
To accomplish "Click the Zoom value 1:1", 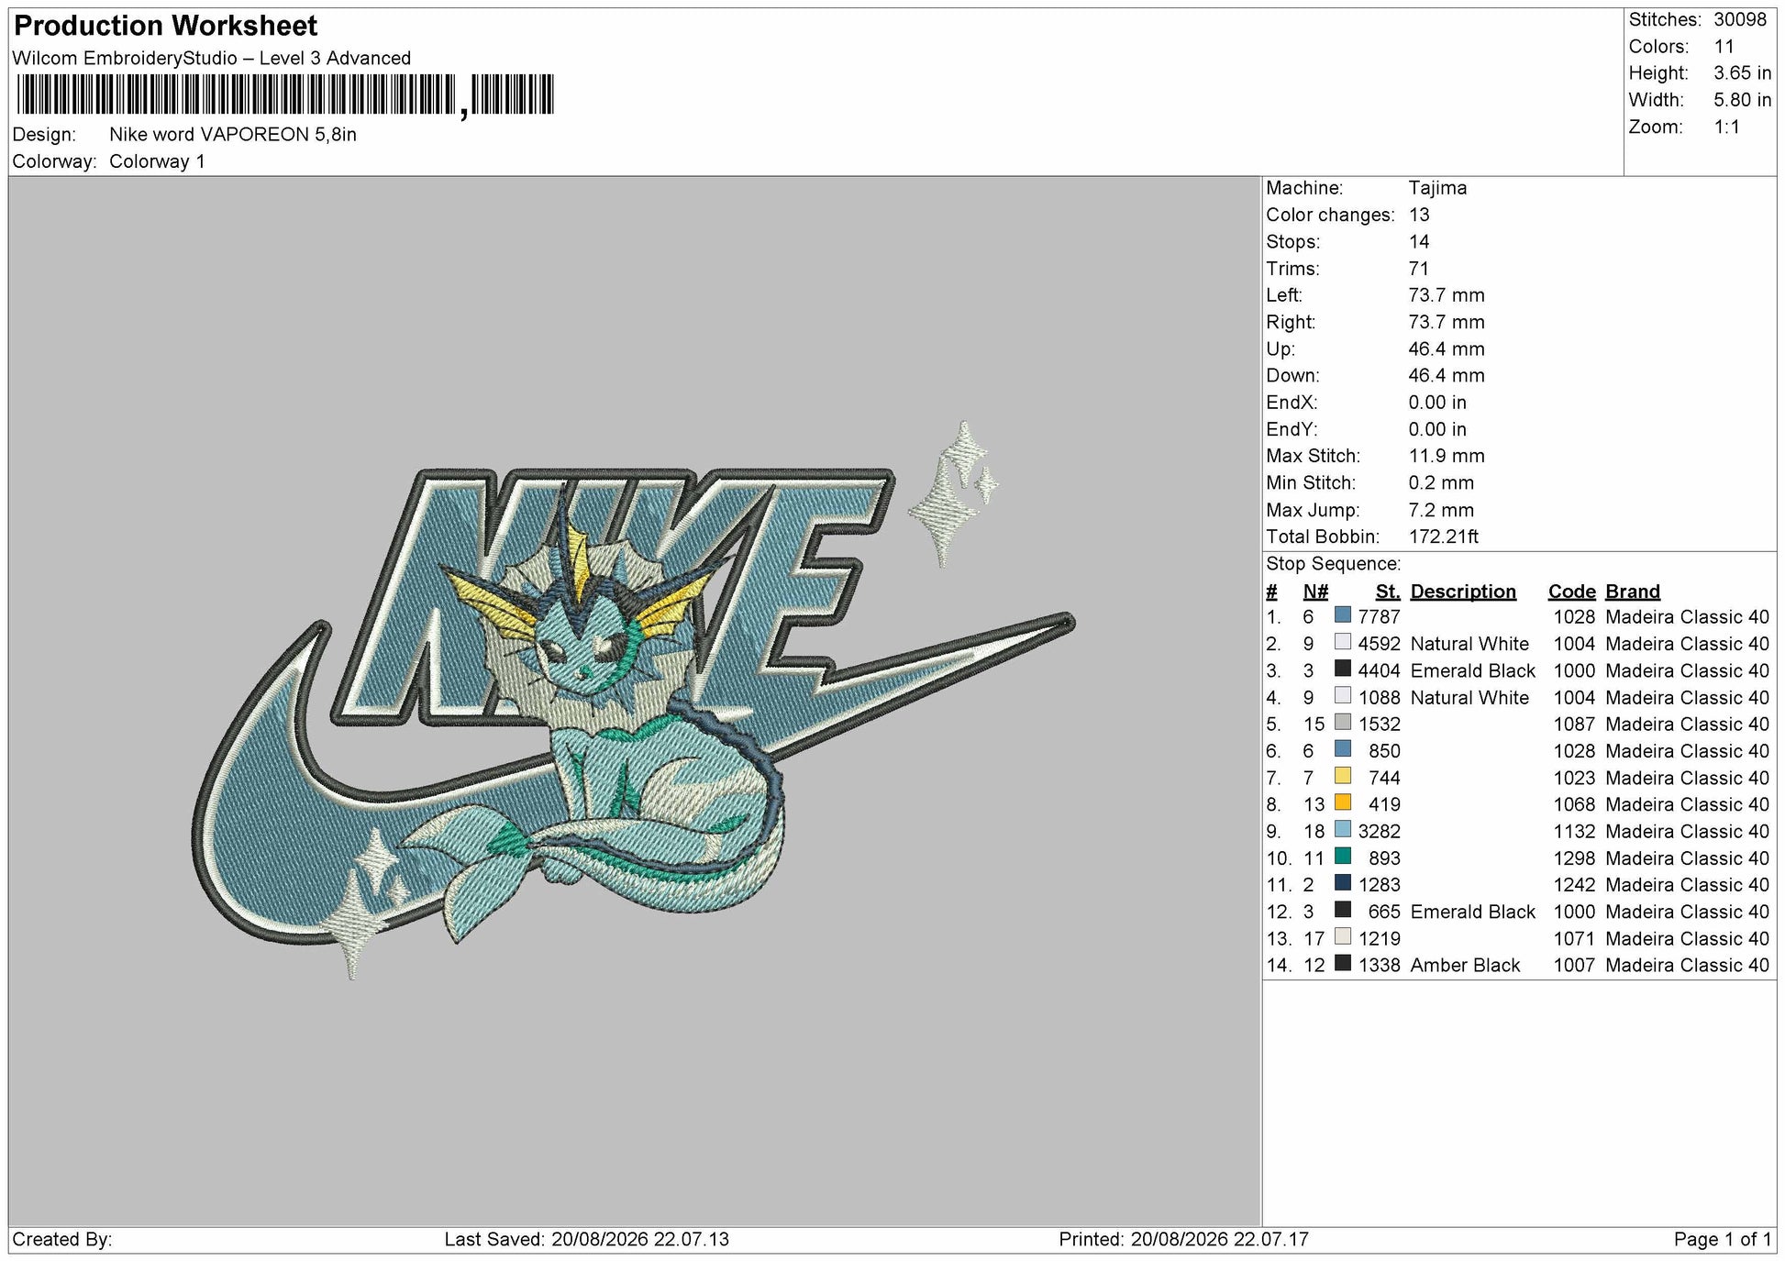I will 1727,127.
